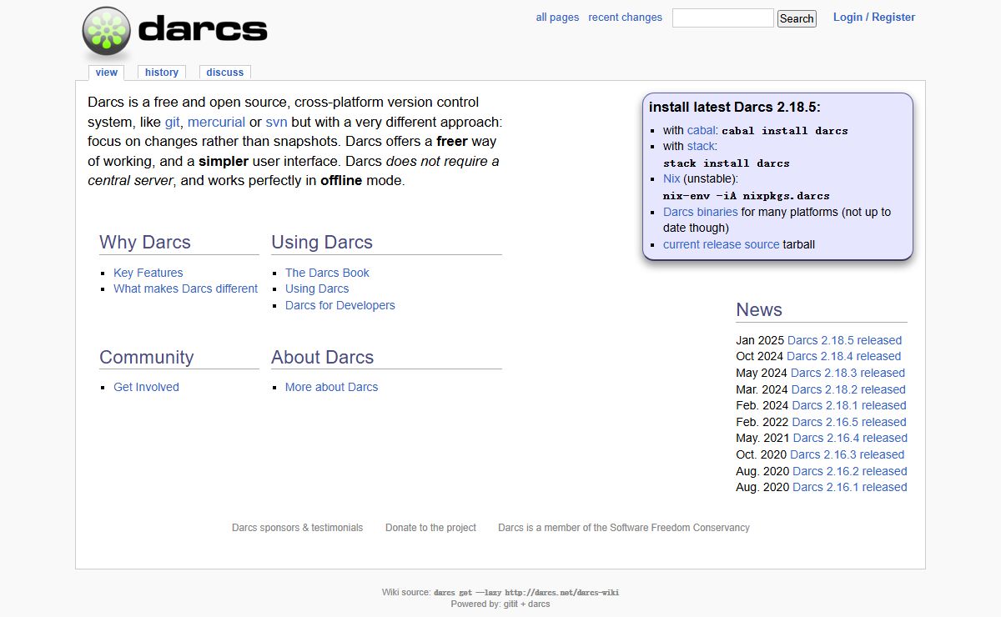Open Darcs 2.16.5 released news
The image size is (1001, 617).
pos(849,422)
